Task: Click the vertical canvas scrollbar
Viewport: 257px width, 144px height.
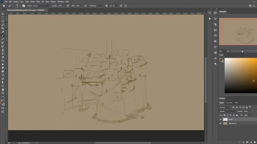Action: 205,80
